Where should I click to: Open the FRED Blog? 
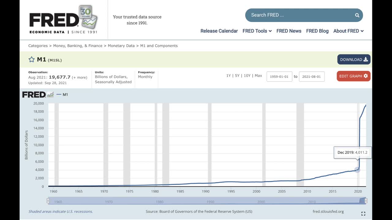317,31
